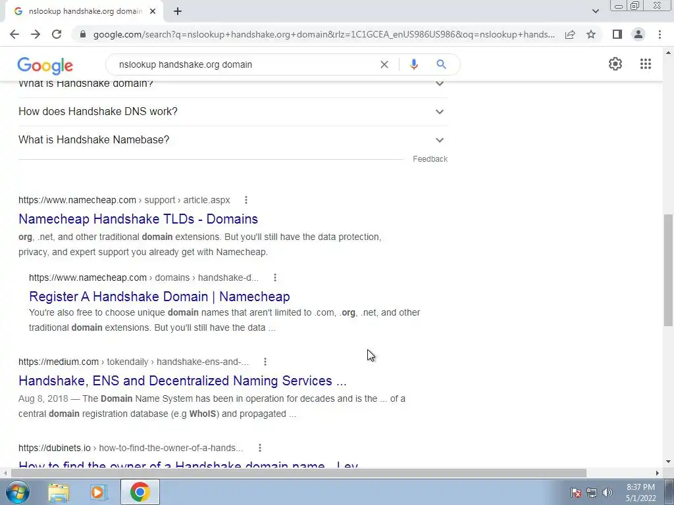The width and height of the screenshot is (674, 505).
Task: Expand 'What is Handshake domain?' question
Action: pos(232,84)
